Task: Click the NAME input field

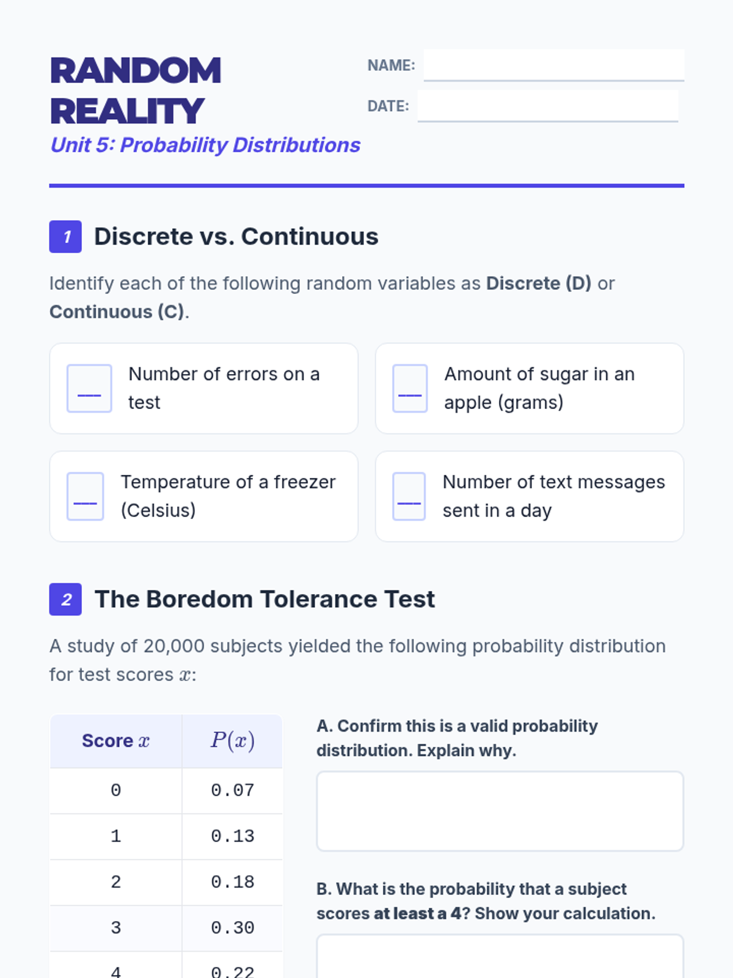Action: coord(553,65)
